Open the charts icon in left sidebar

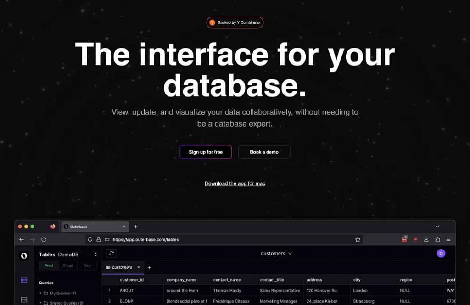pyautogui.click(x=24, y=299)
